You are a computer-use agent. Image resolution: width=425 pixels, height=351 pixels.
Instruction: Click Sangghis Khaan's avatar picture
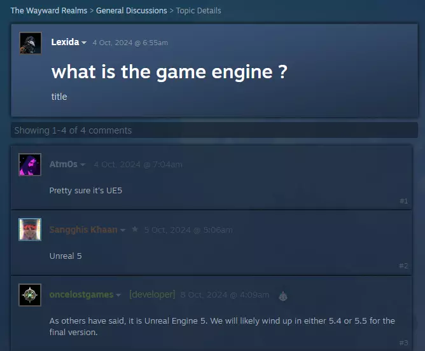click(30, 230)
